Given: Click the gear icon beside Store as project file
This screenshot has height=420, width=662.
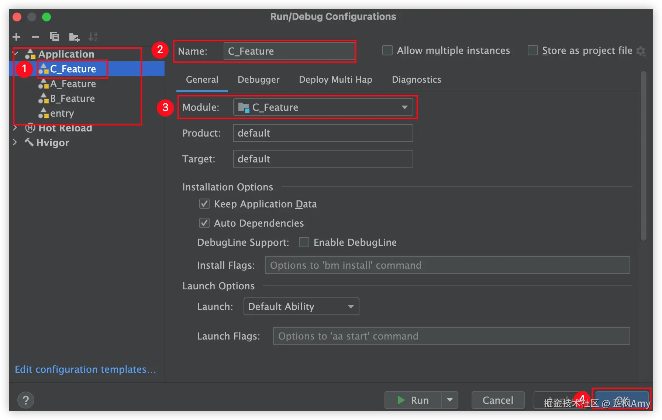Looking at the screenshot, I should (x=641, y=51).
